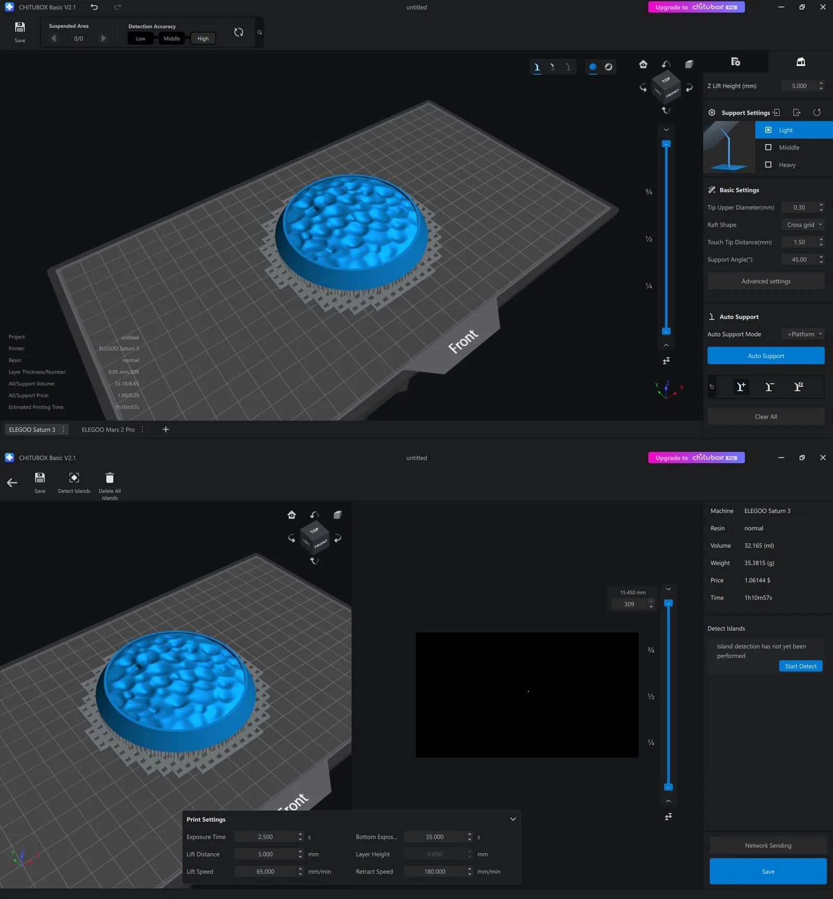The width and height of the screenshot is (833, 899).
Task: Click export icon in Support Settings header
Action: tap(797, 112)
